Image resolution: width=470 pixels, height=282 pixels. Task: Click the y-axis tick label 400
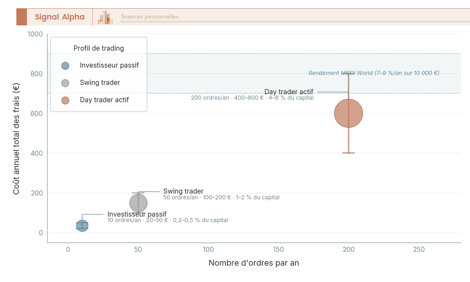coord(37,153)
